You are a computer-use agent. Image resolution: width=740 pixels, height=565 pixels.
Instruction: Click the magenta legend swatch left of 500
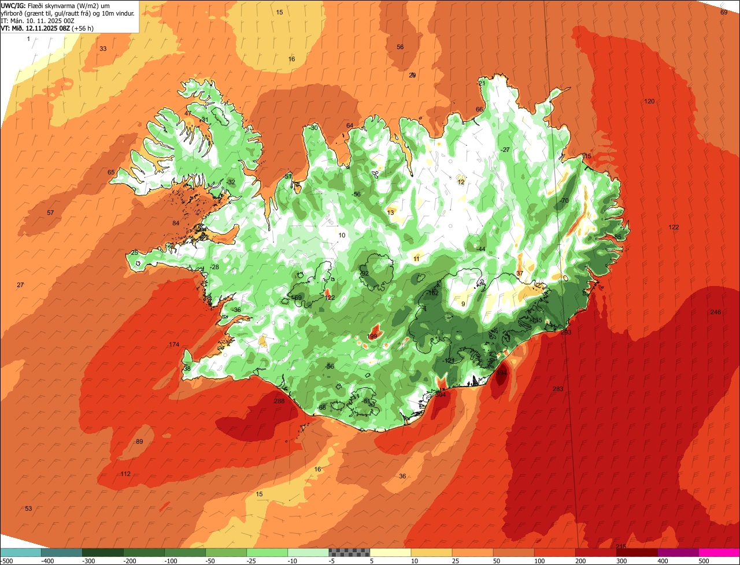719,552
